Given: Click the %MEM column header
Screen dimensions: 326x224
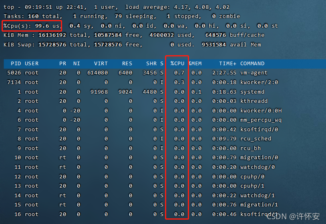Looking at the screenshot, I should point(195,63).
